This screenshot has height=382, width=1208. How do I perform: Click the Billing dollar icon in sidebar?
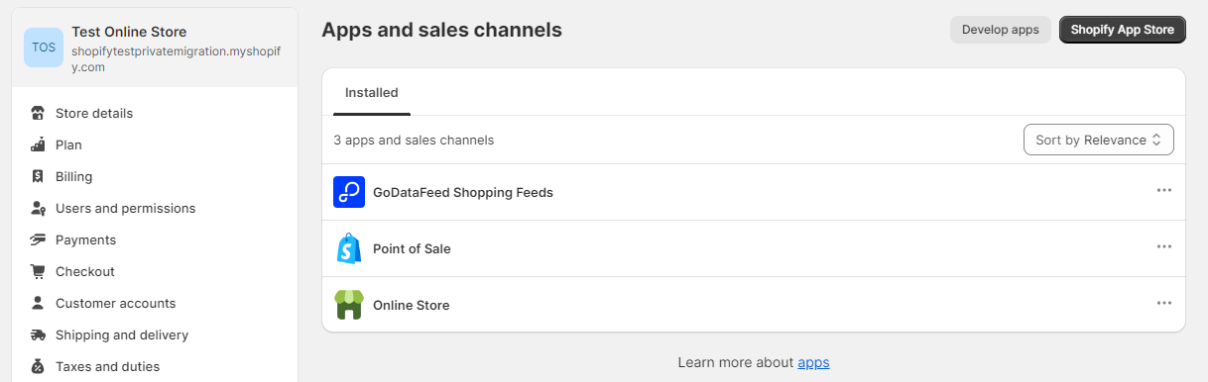pyautogui.click(x=39, y=176)
